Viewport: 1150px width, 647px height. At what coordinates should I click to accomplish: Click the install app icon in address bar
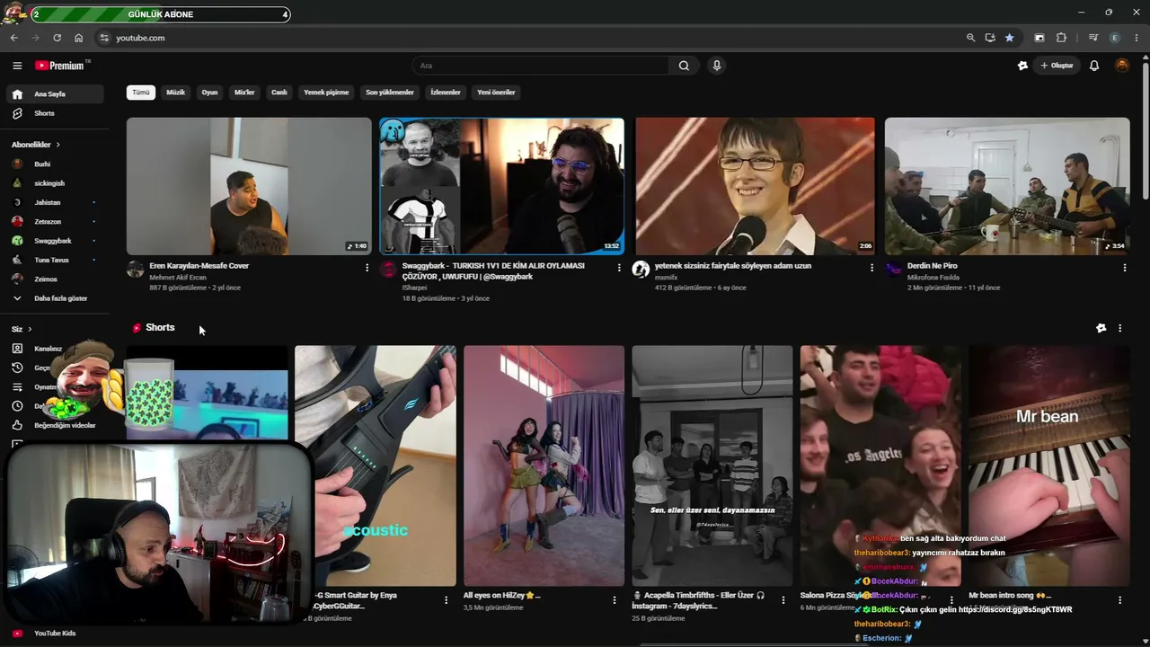[x=990, y=38]
